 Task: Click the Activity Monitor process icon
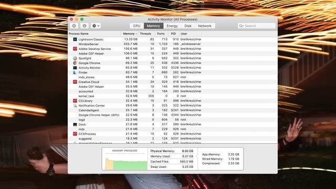(x=75, y=68)
